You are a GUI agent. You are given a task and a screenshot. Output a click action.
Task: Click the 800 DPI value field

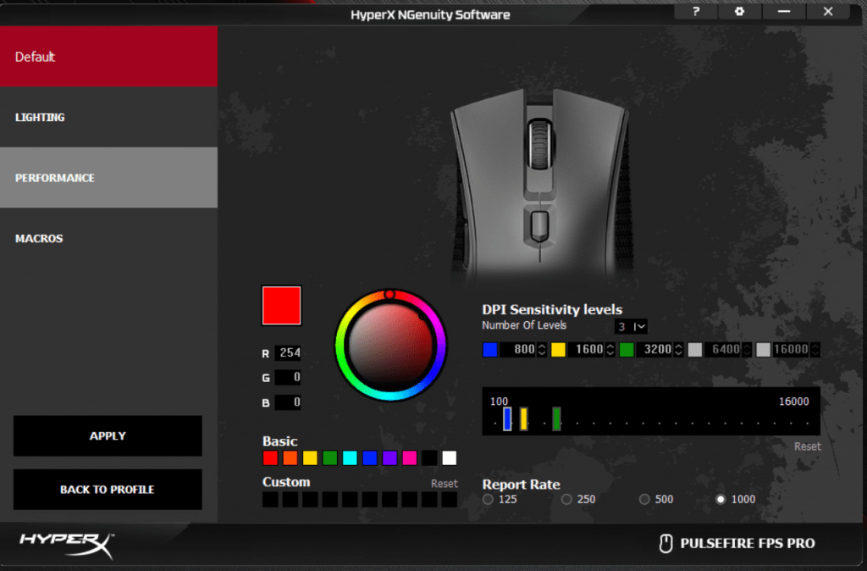click(518, 350)
